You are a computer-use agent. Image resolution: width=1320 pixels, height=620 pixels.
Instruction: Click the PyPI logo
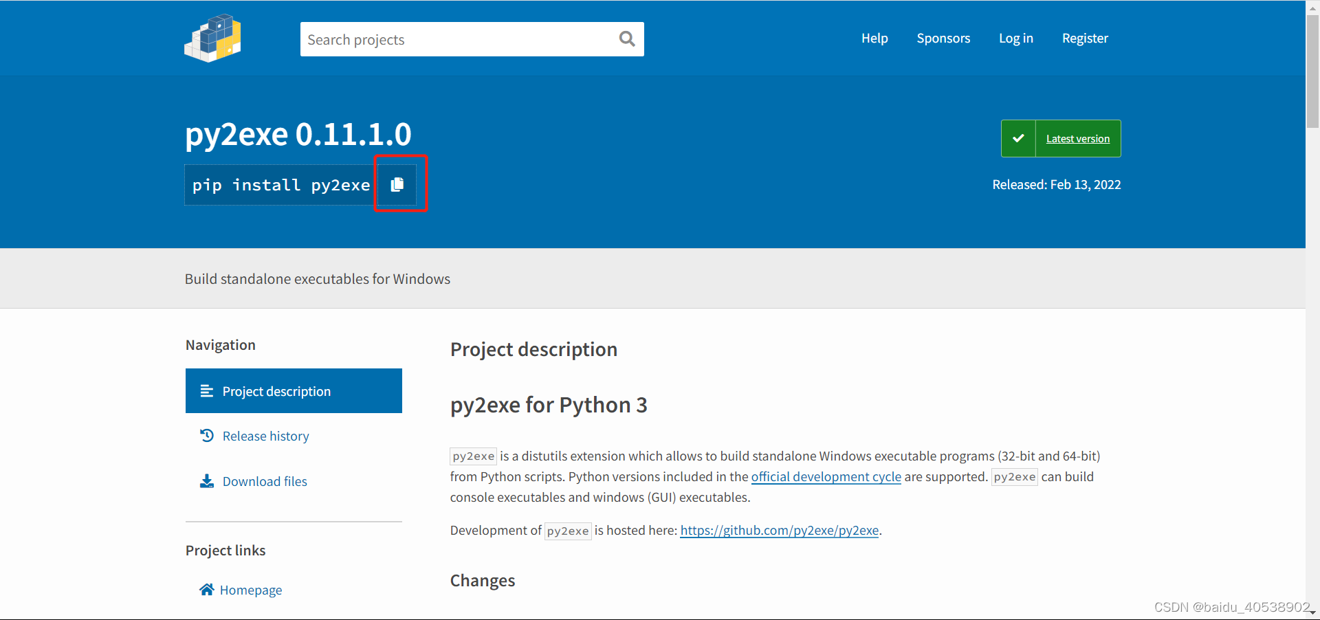coord(212,38)
